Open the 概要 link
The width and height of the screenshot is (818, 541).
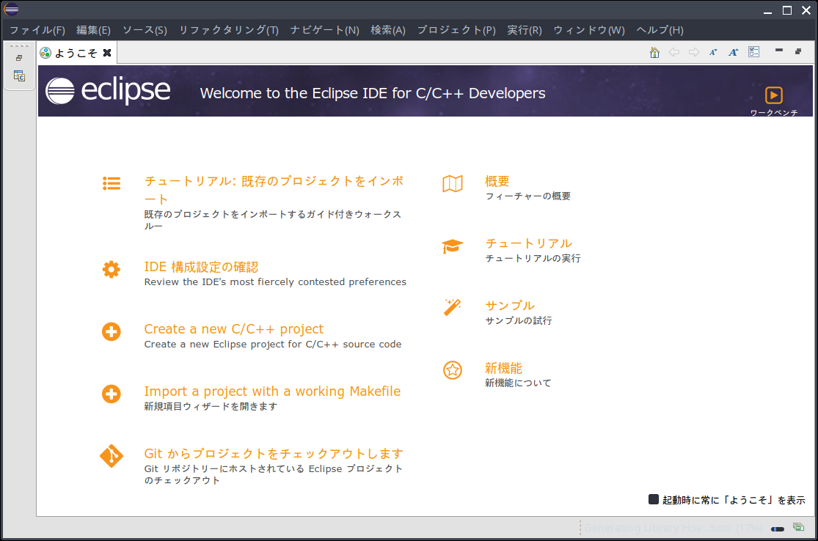click(x=497, y=181)
